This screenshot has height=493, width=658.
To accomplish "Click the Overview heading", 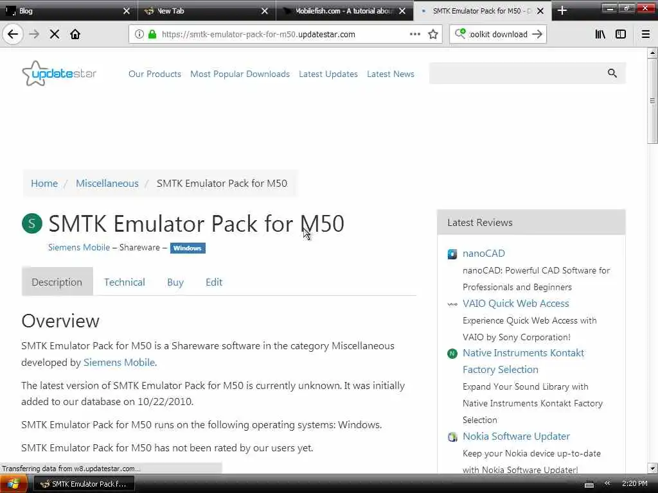I will [x=60, y=321].
